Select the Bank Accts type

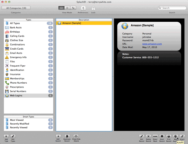coord(29,28)
